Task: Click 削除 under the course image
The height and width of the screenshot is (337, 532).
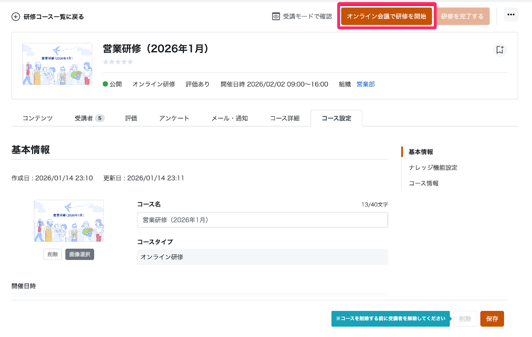Action: coord(53,255)
